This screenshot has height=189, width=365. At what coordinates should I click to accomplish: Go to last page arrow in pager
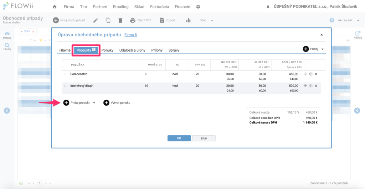[50, 183]
